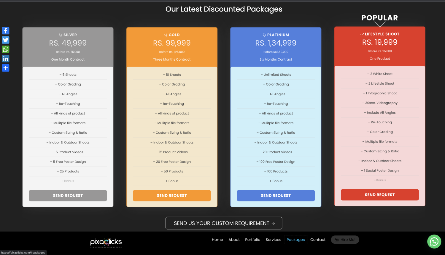This screenshot has width=445, height=255.
Task: Click the Hire Me button
Action: [x=345, y=240]
